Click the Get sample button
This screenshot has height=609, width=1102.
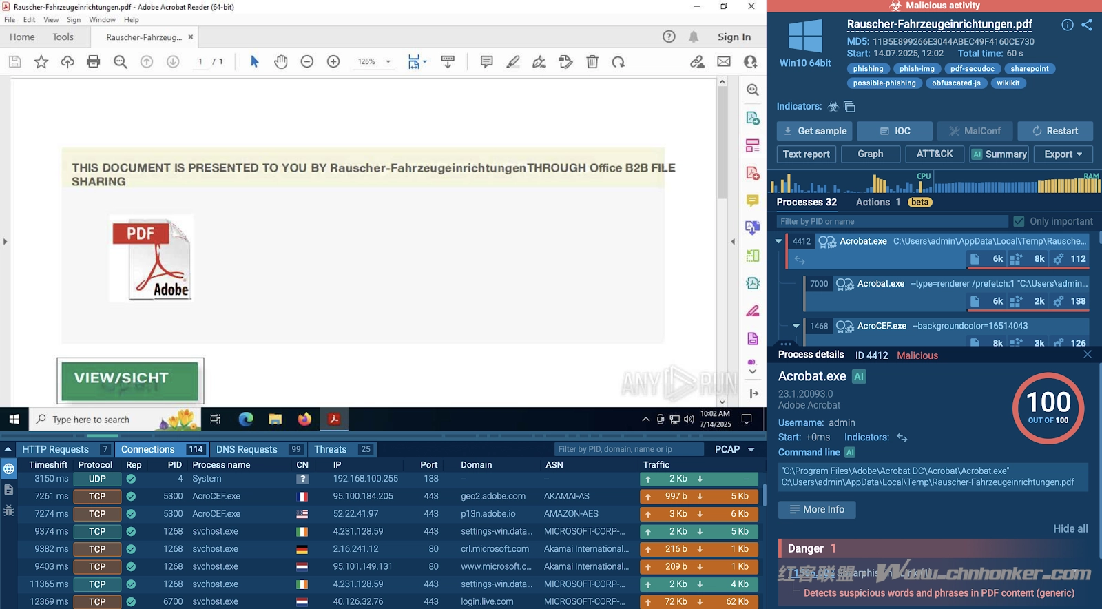pos(815,131)
